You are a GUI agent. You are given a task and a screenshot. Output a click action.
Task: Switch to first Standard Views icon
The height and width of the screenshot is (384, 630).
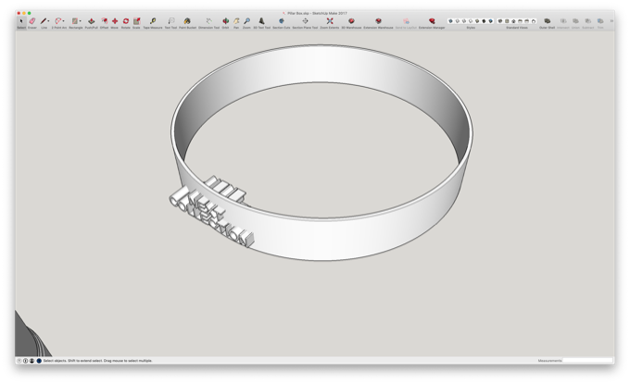point(500,21)
